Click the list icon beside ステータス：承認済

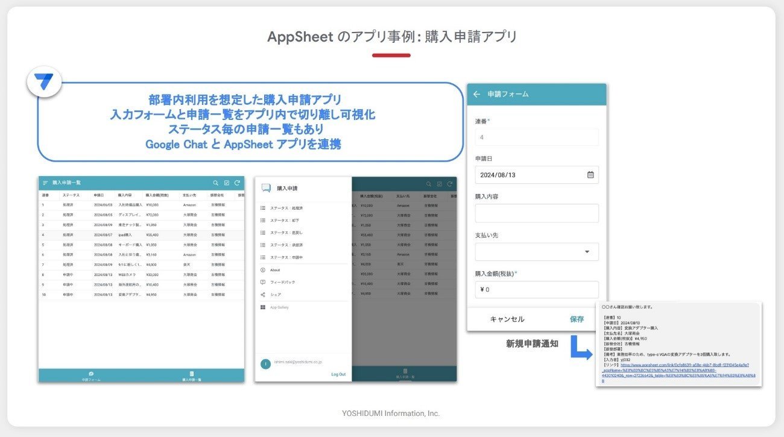click(x=263, y=245)
